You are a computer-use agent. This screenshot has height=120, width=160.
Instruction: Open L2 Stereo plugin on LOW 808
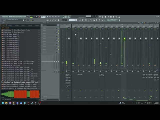coord(101,74)
